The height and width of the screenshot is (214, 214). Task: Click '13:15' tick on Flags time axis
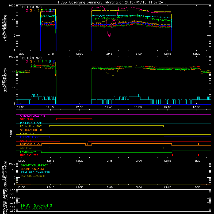click(x=167, y=161)
